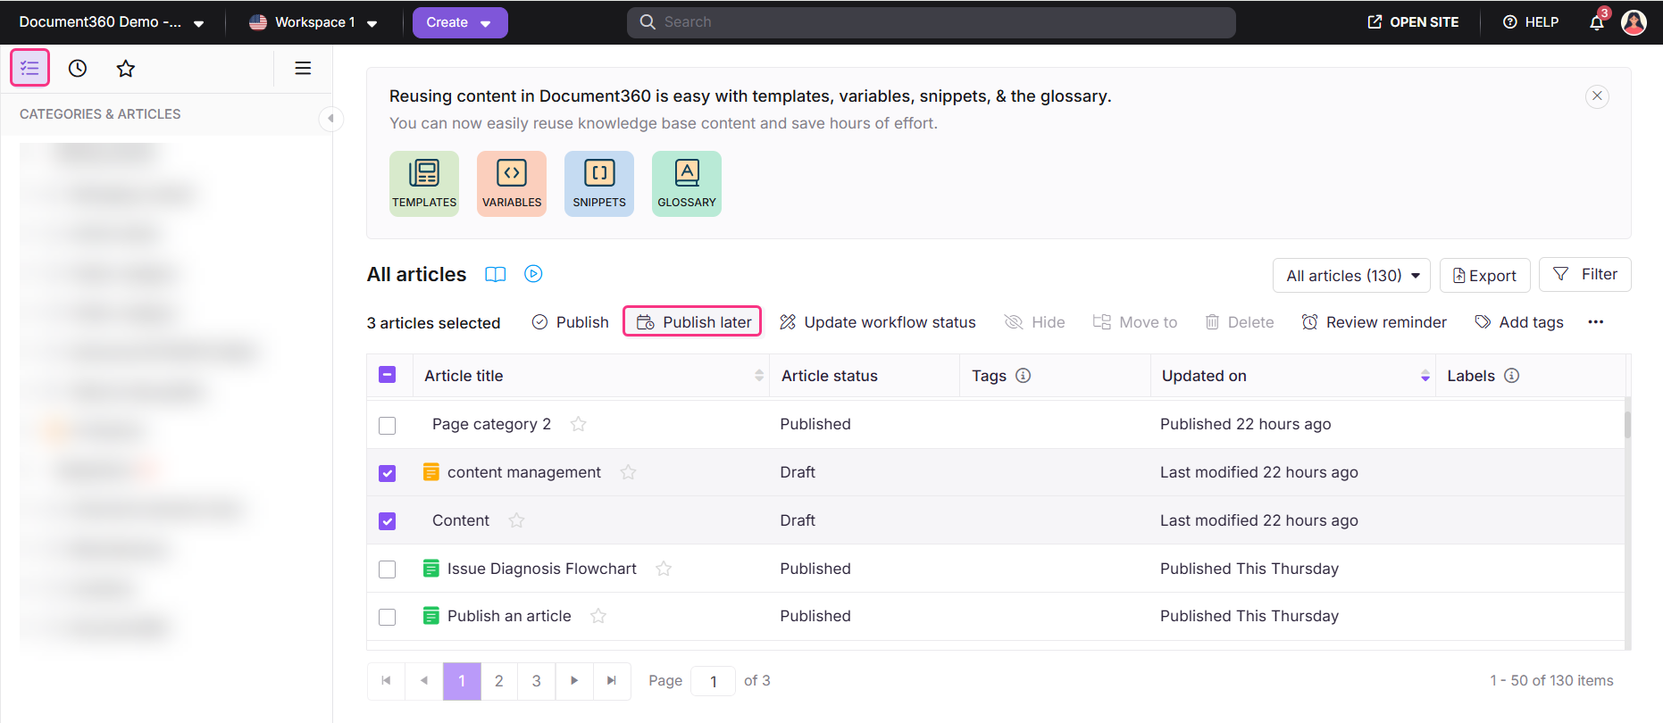Go to first page of results
The image size is (1663, 723).
[x=386, y=681]
